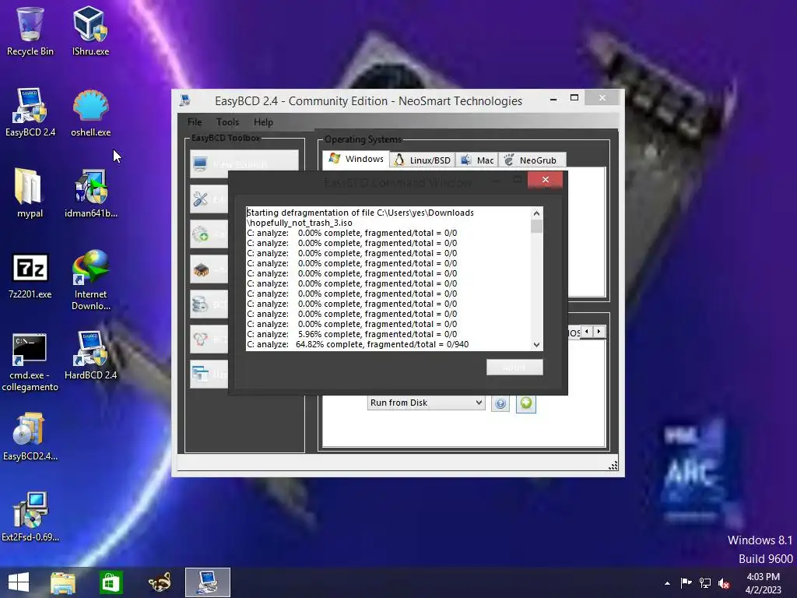Select the mypal folder on desktop
This screenshot has height=598, width=797.
pyautogui.click(x=30, y=193)
